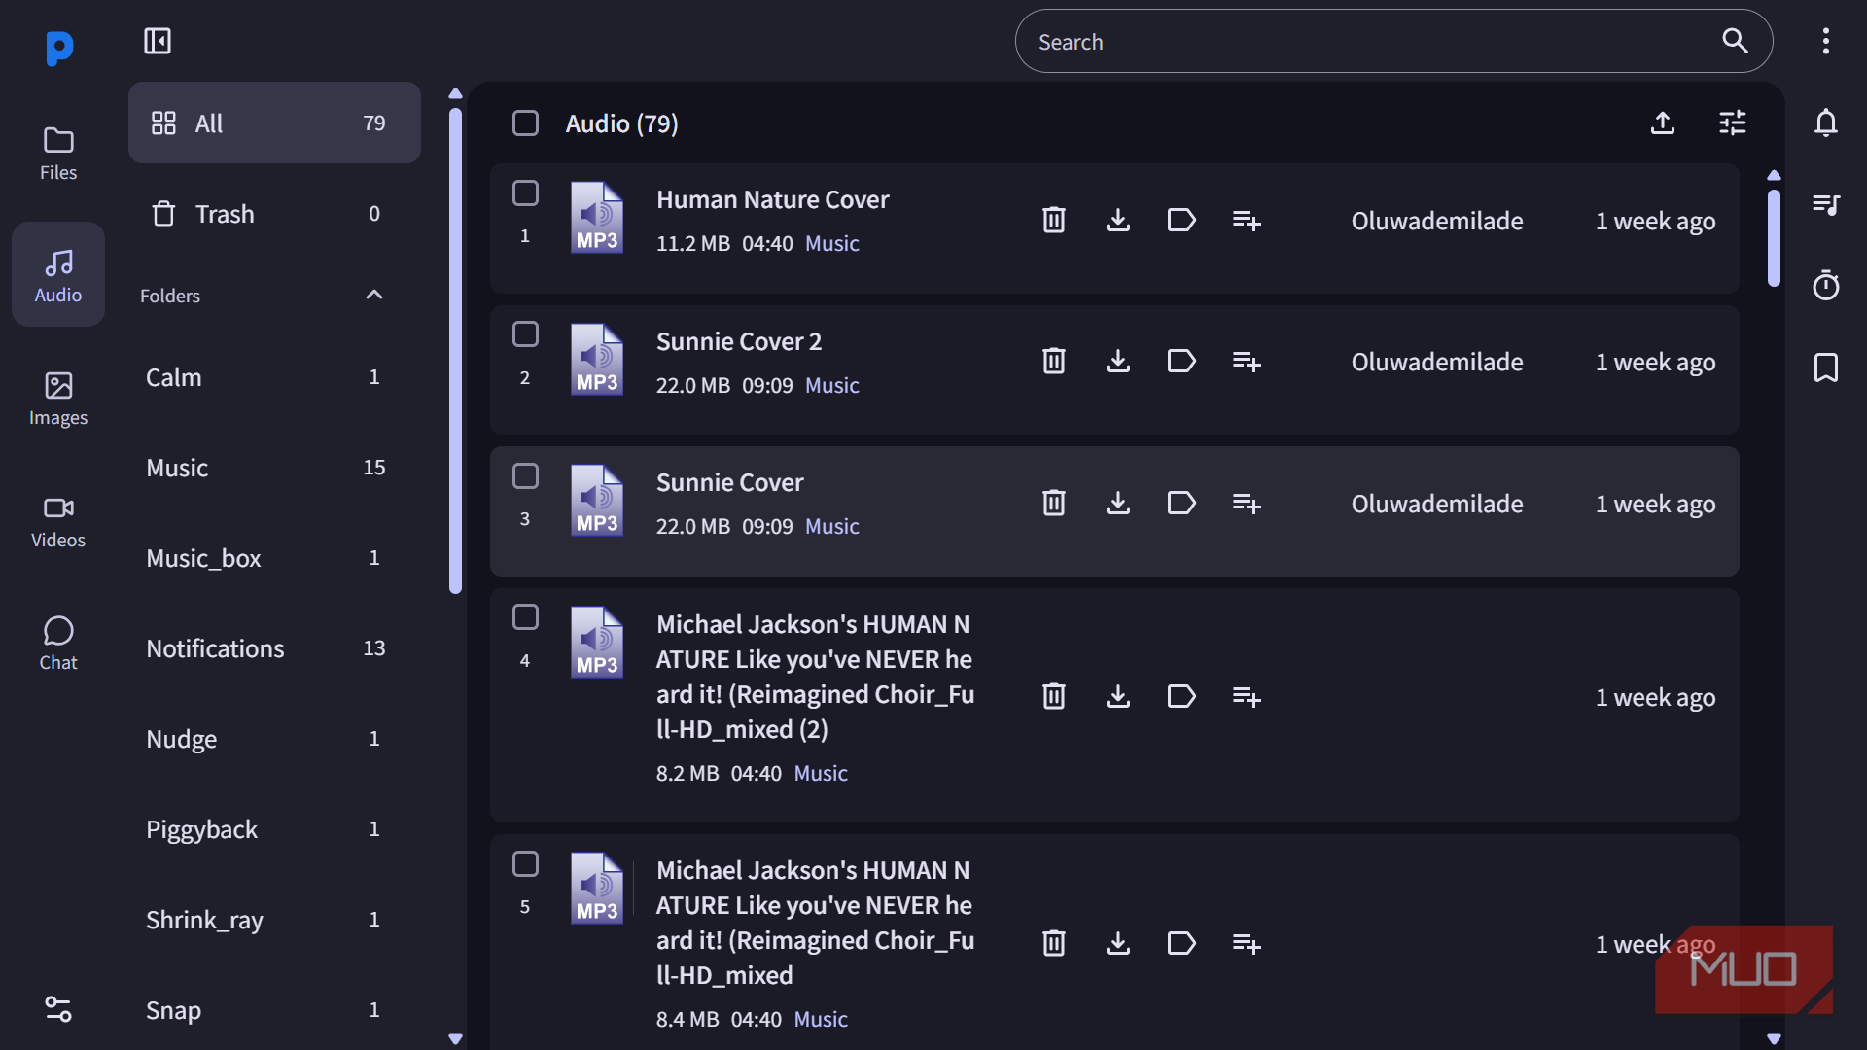The image size is (1867, 1050).
Task: Open the playlist queue icon
Action: [x=1826, y=205]
